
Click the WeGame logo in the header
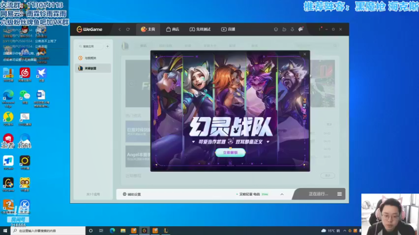click(x=89, y=29)
